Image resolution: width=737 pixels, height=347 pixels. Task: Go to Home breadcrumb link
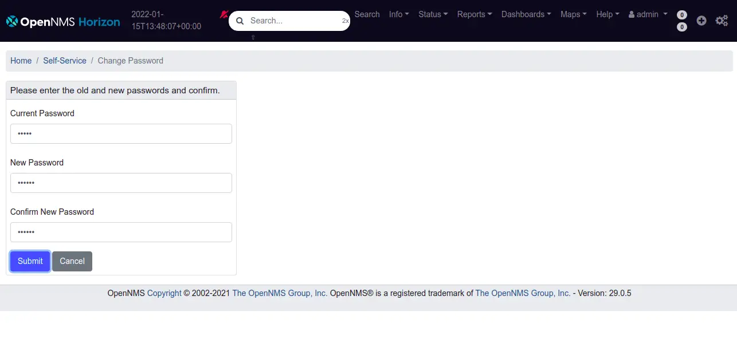21,61
